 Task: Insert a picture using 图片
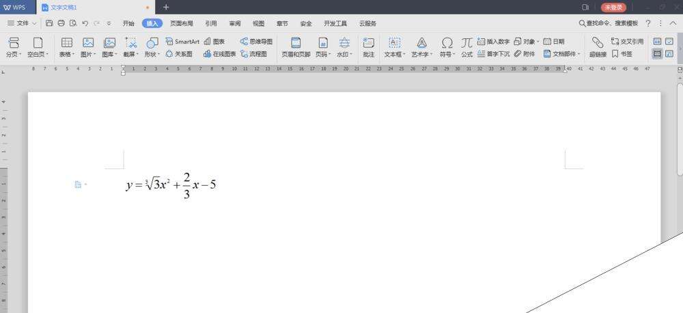tap(88, 48)
